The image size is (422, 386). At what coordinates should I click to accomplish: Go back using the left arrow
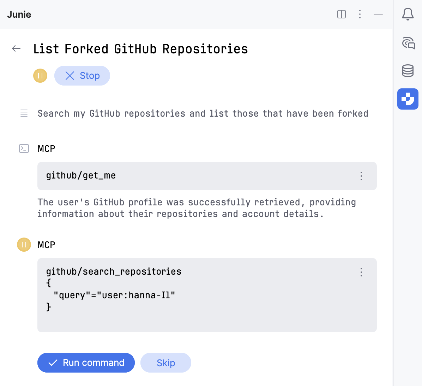coord(16,49)
